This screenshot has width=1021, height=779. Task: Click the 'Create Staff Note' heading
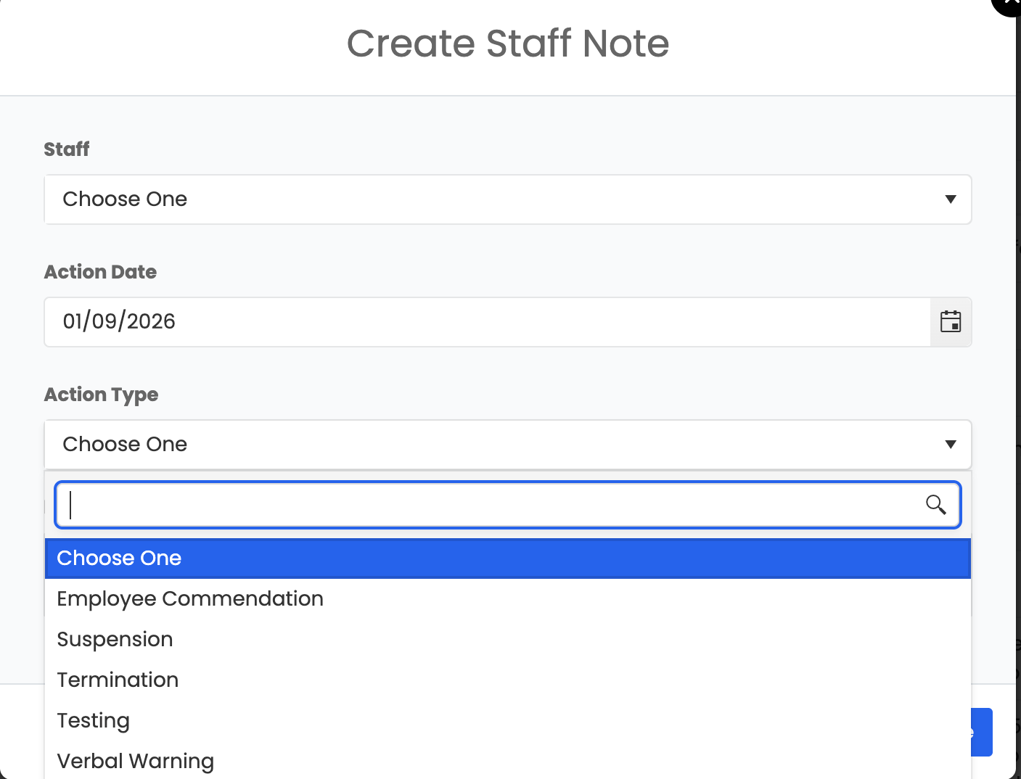508,44
